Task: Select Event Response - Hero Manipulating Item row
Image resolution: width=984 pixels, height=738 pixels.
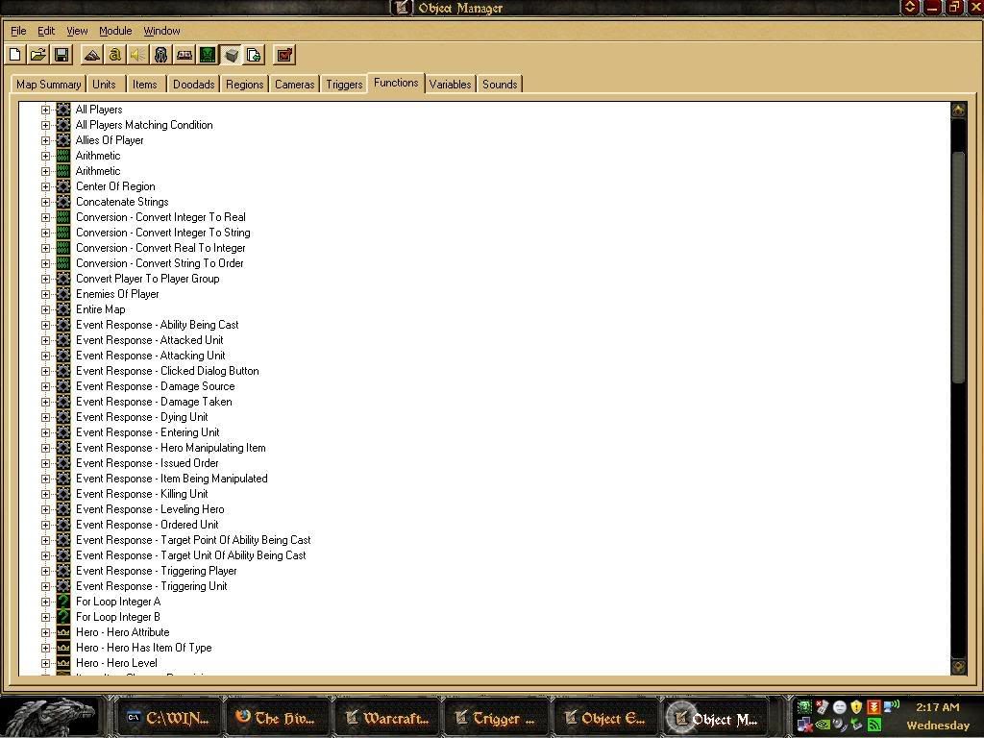Action: [x=171, y=448]
